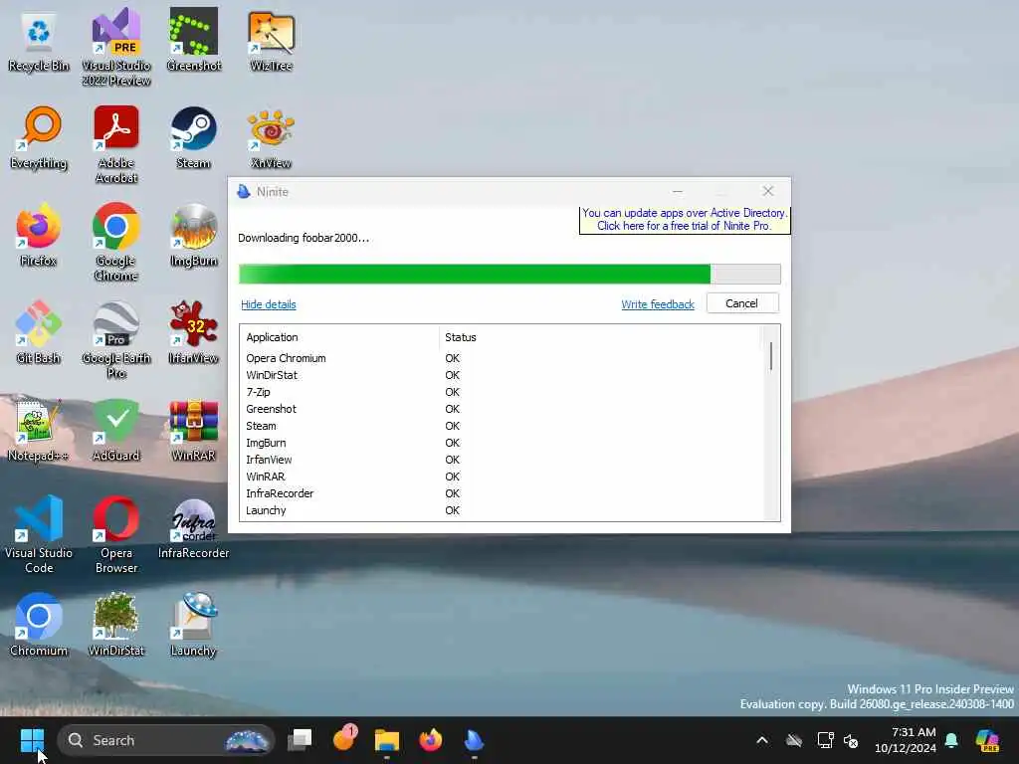Click the green download progress bar

point(509,275)
